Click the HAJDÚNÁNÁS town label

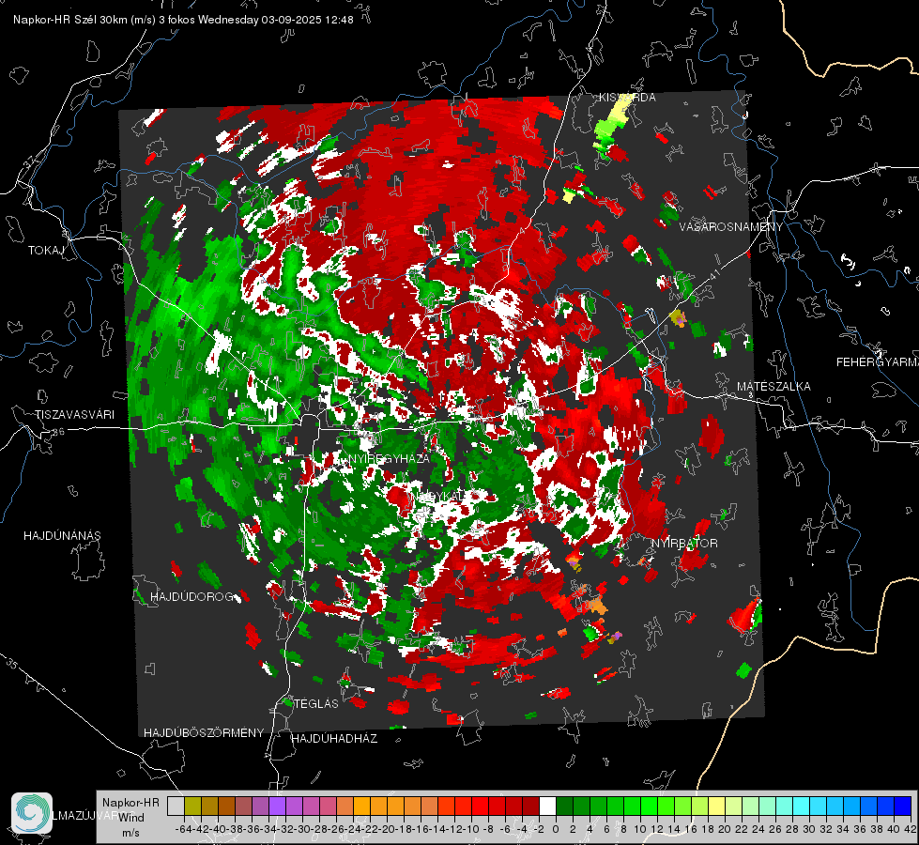tap(62, 536)
